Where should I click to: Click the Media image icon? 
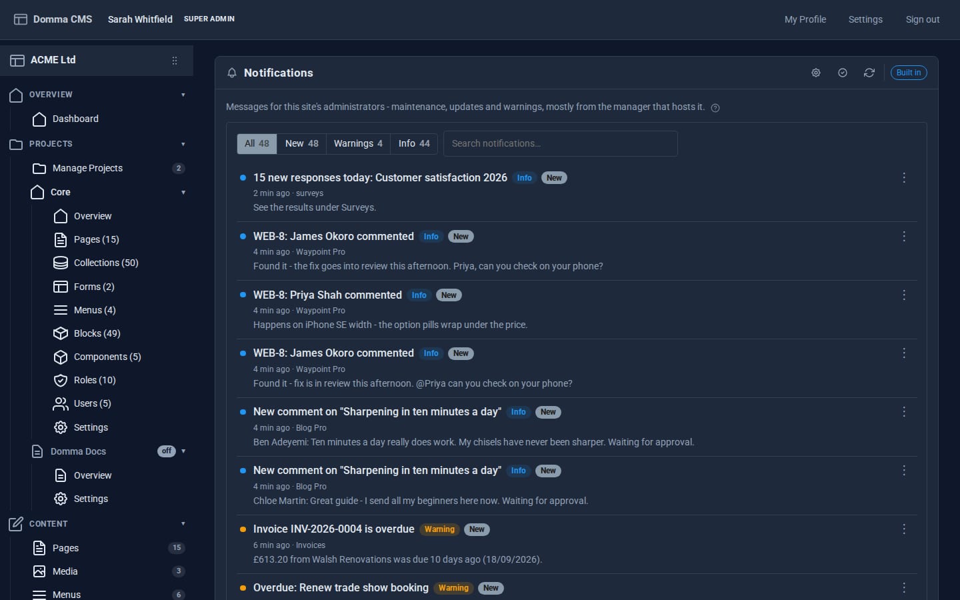(39, 571)
